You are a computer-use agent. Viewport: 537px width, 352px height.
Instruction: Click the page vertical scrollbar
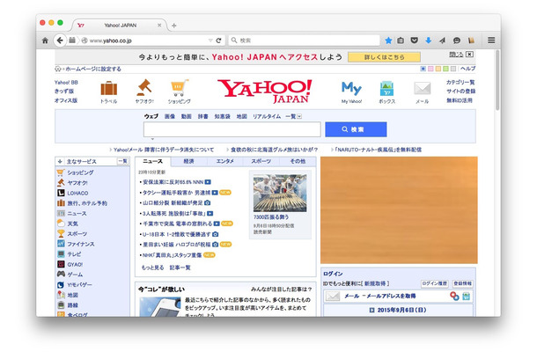pos(497,80)
